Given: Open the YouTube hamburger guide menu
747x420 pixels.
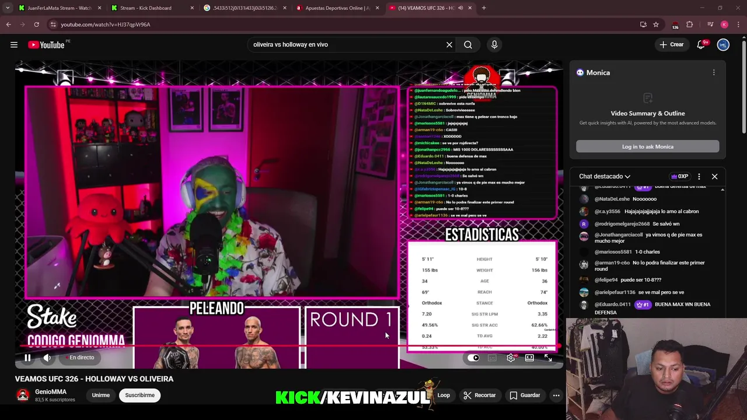Looking at the screenshot, I should click(x=14, y=45).
